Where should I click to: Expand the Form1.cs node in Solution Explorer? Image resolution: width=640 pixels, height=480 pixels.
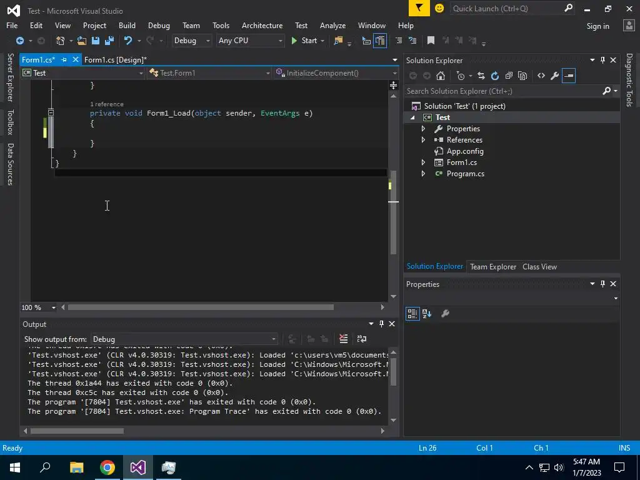pyautogui.click(x=423, y=162)
